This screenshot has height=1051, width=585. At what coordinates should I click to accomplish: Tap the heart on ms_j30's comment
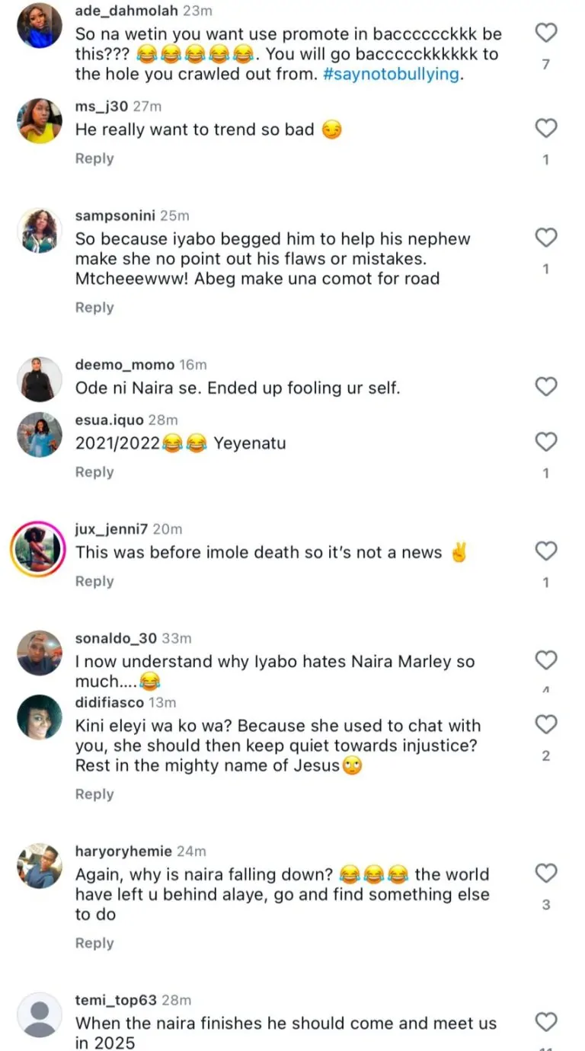point(546,129)
